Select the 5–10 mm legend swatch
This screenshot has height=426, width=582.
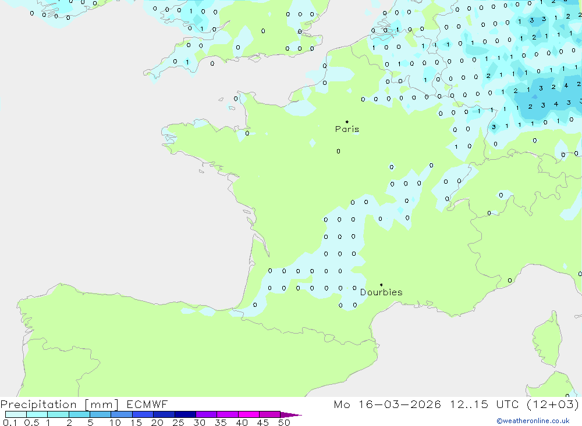pyautogui.click(x=101, y=414)
